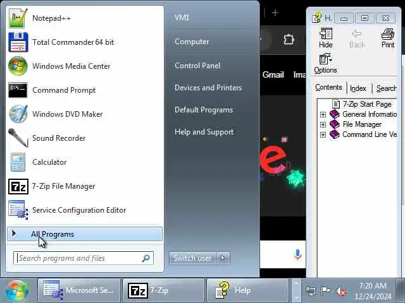The height and width of the screenshot is (303, 405).
Task: Open Windows Media Center
Action: click(85, 66)
